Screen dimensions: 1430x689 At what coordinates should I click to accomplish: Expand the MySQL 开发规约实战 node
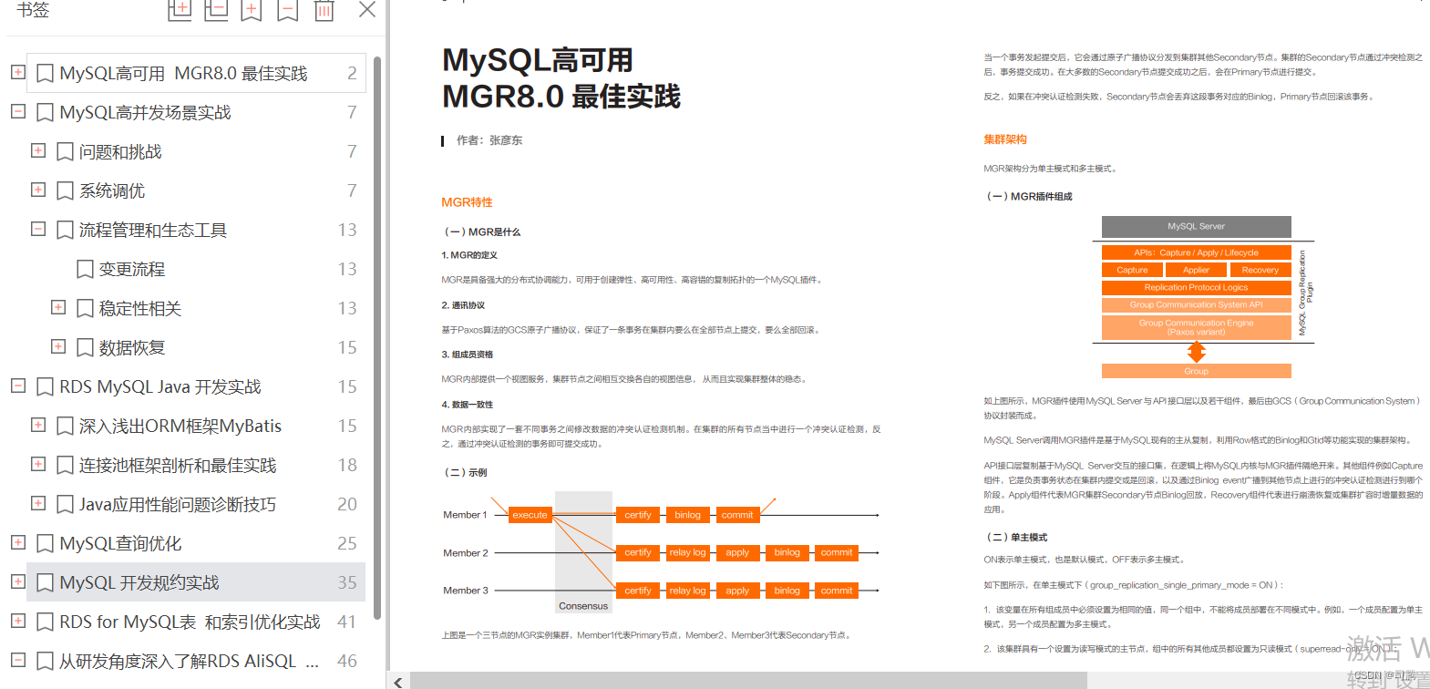coord(17,581)
